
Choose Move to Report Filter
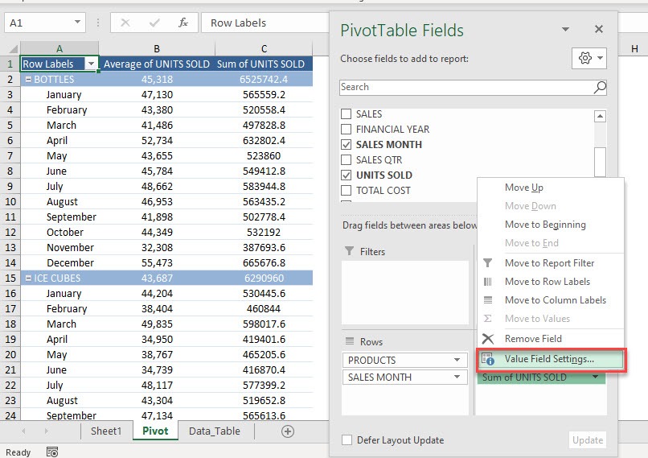[551, 262]
